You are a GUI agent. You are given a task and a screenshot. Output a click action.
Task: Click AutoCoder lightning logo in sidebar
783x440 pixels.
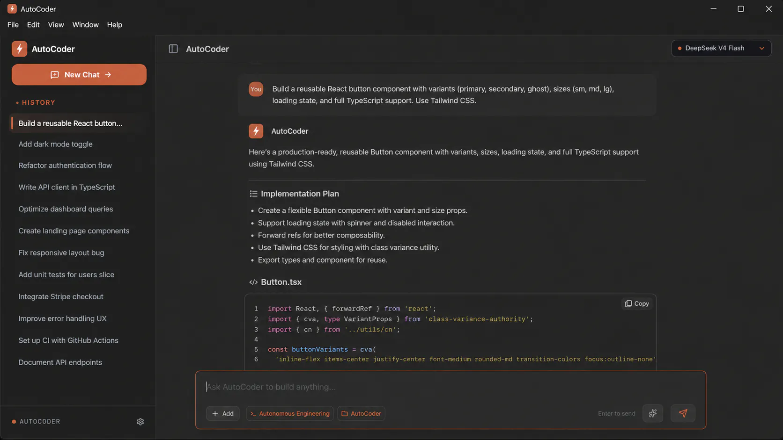tap(19, 49)
